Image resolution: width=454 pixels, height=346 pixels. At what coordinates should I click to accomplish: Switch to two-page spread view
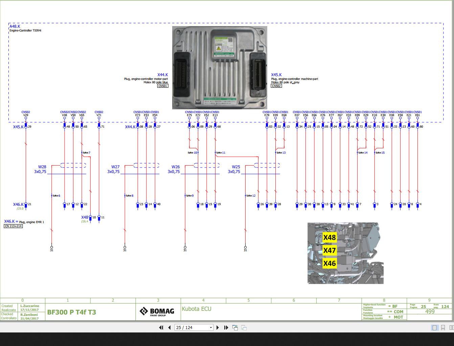pos(451,327)
